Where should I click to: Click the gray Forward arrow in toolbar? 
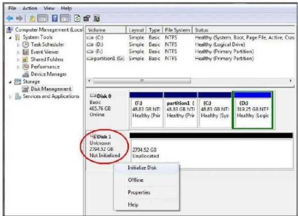pyautogui.click(x=19, y=19)
